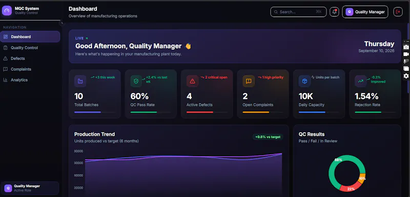410x197 pixels.
Task: Collapse the sidebar with chevron handle
Action: click(62, 23)
